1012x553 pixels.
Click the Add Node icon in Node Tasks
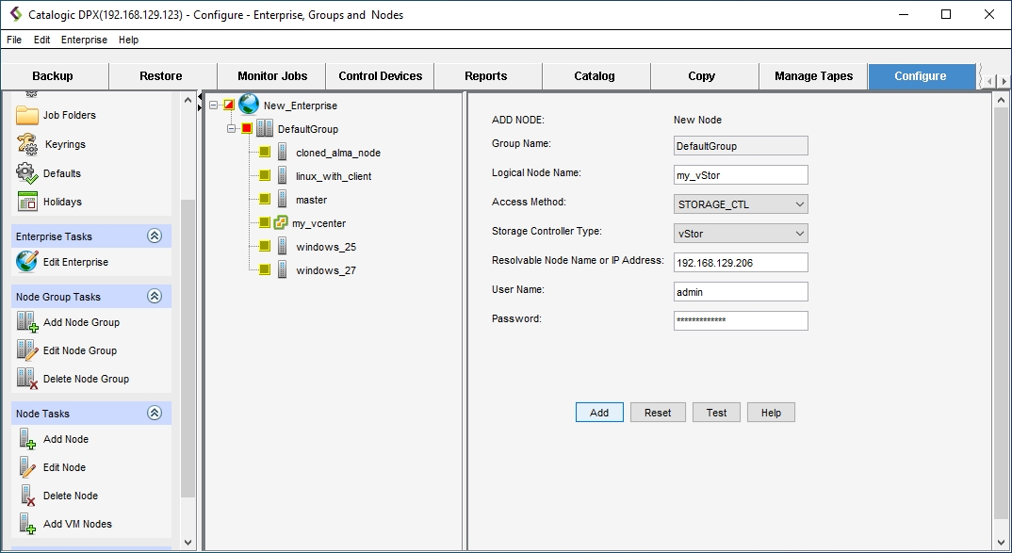(26, 439)
